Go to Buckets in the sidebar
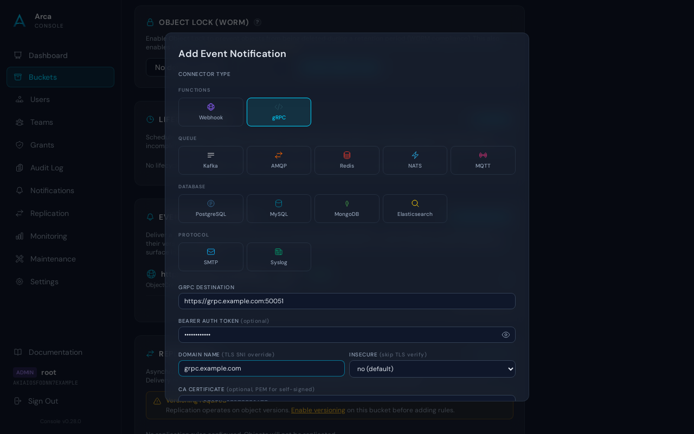 [x=60, y=77]
